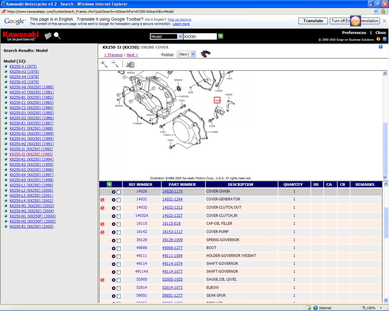The image size is (389, 311).
Task: Click the zoom out magnifier icon
Action: tap(115, 64)
